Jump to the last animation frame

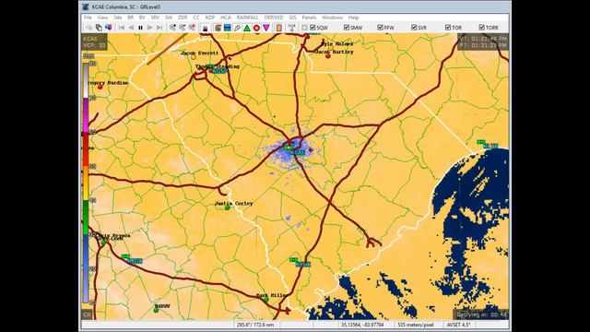tap(159, 28)
